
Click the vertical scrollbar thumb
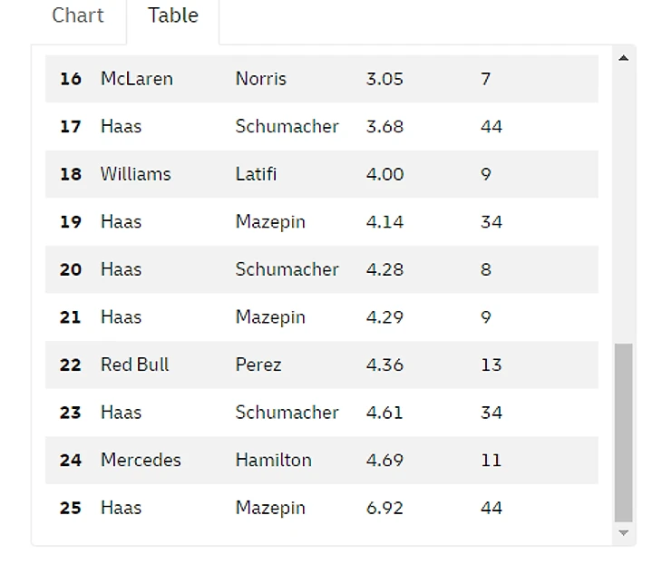tap(623, 431)
